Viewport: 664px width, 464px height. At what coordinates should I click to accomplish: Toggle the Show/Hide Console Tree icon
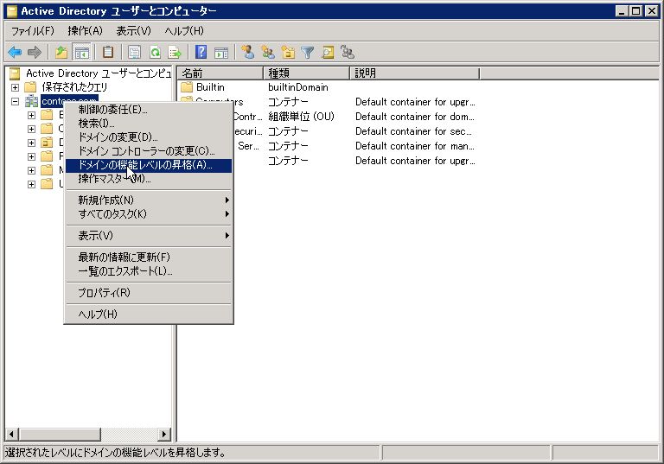82,53
